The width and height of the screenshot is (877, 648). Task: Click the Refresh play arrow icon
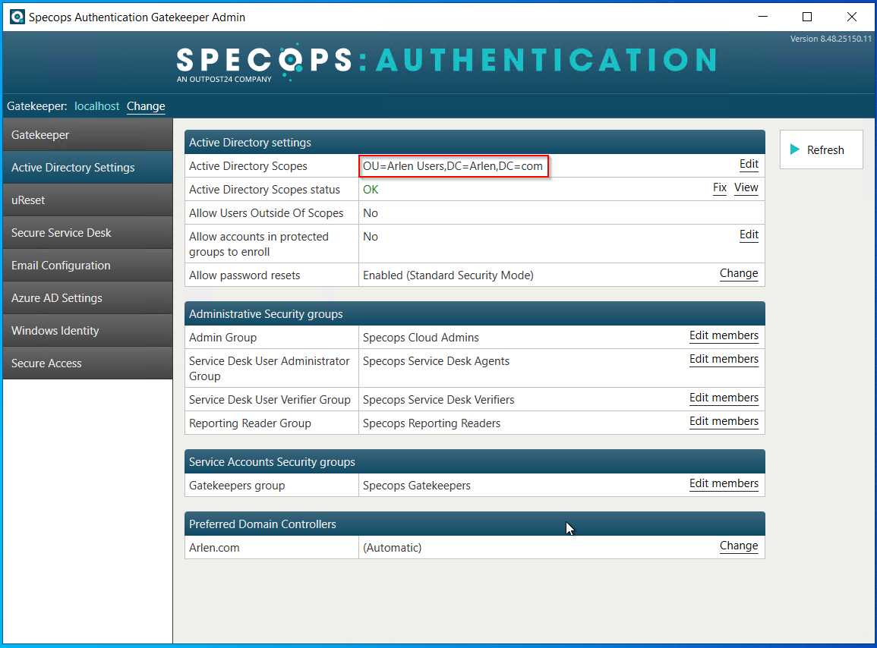(x=795, y=149)
